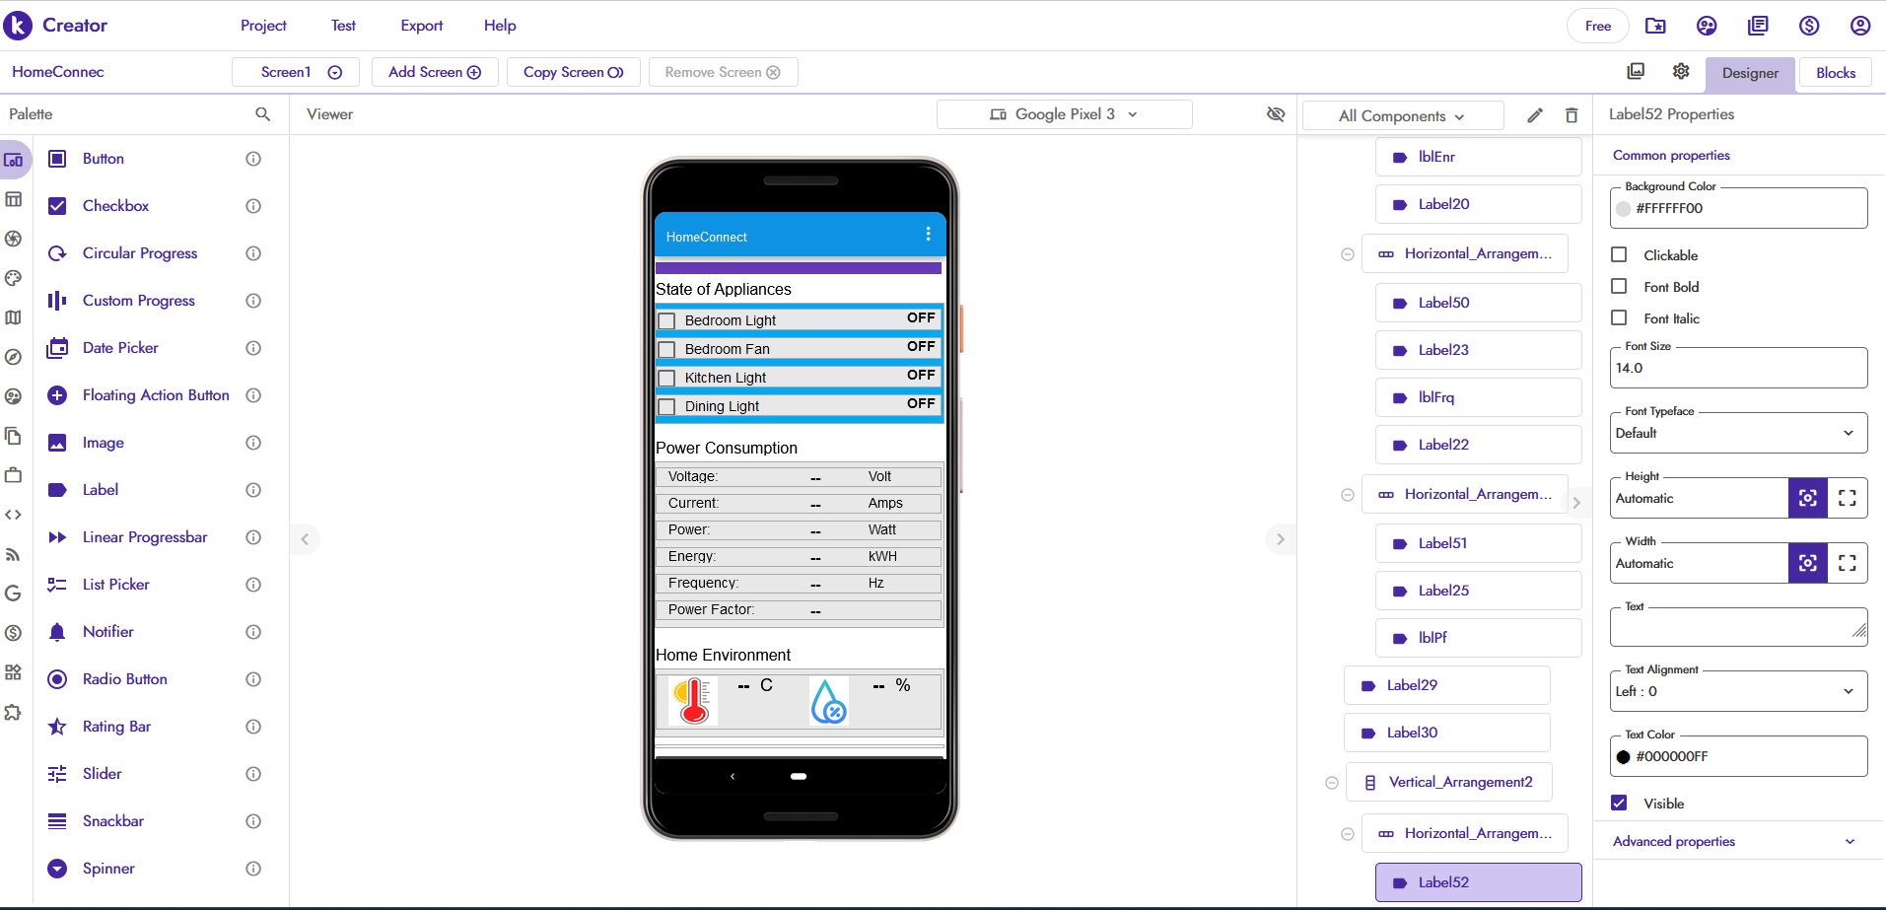Image resolution: width=1886 pixels, height=910 pixels.
Task: Enable the Font Bold checkbox
Action: (x=1619, y=286)
